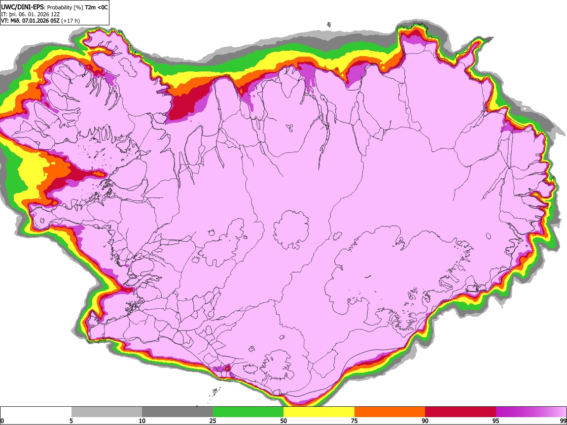Click the '50' legend tick label
Screen dimensions: 567x425
point(283,421)
